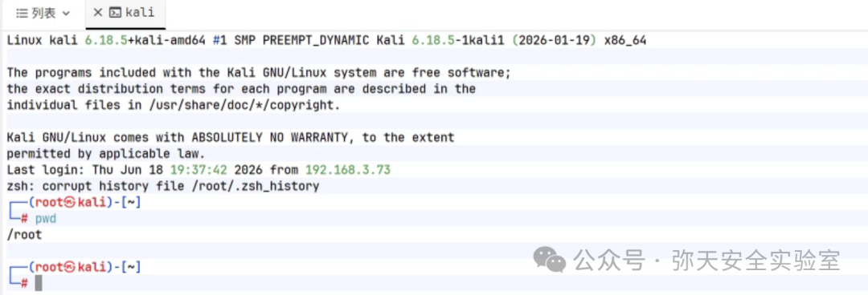868x295 pixels.
Task: Click the /root output line
Action: tap(24, 236)
